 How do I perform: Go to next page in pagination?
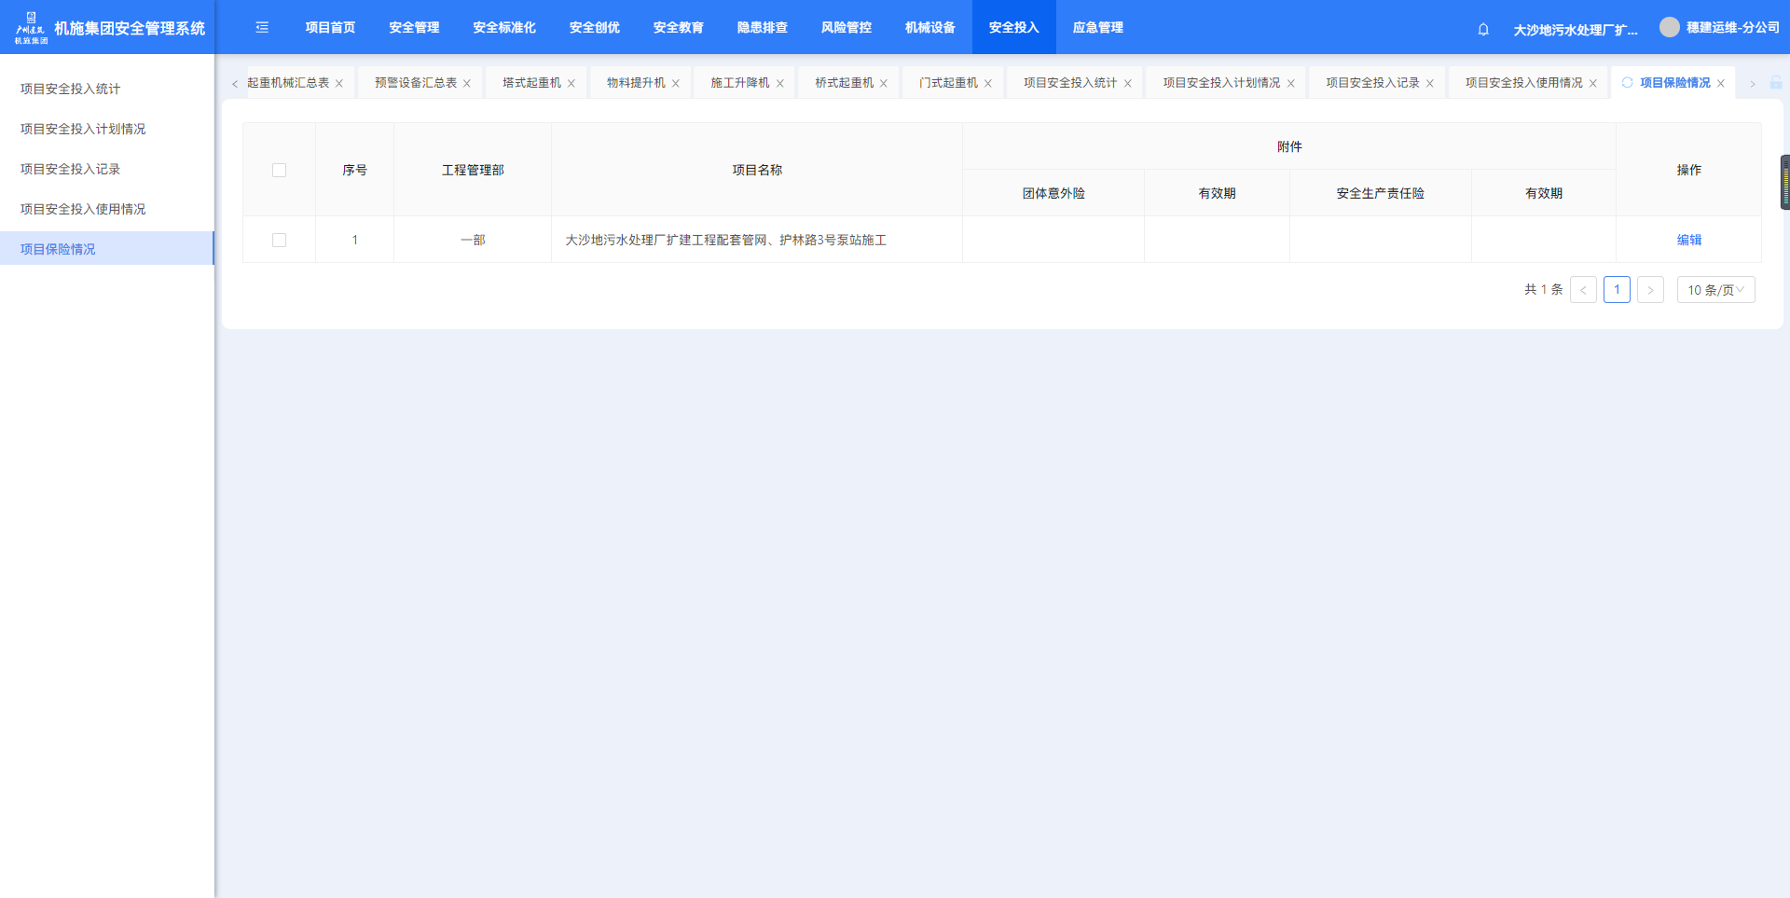(1650, 290)
